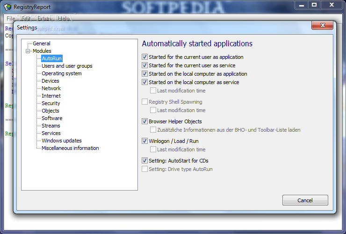Select Services in the tree

[x=51, y=133]
